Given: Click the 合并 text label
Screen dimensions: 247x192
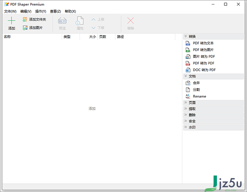Looking at the screenshot, I should coord(196,83).
